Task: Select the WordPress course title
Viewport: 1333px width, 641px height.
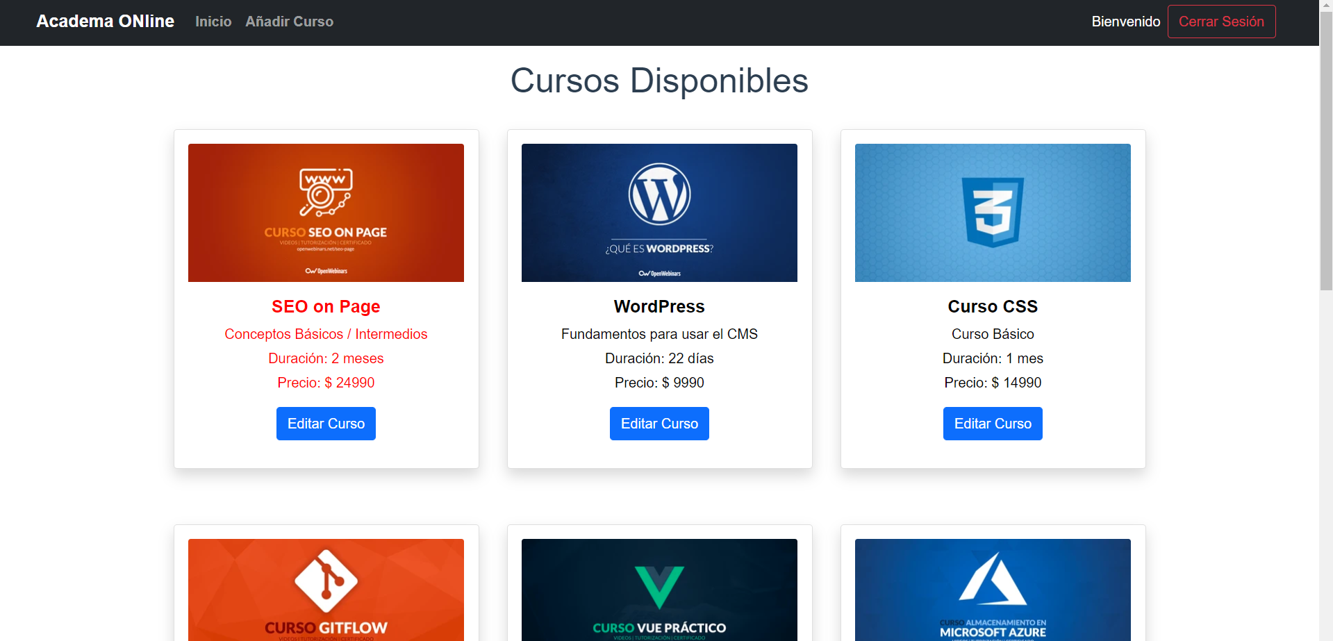Action: (659, 306)
